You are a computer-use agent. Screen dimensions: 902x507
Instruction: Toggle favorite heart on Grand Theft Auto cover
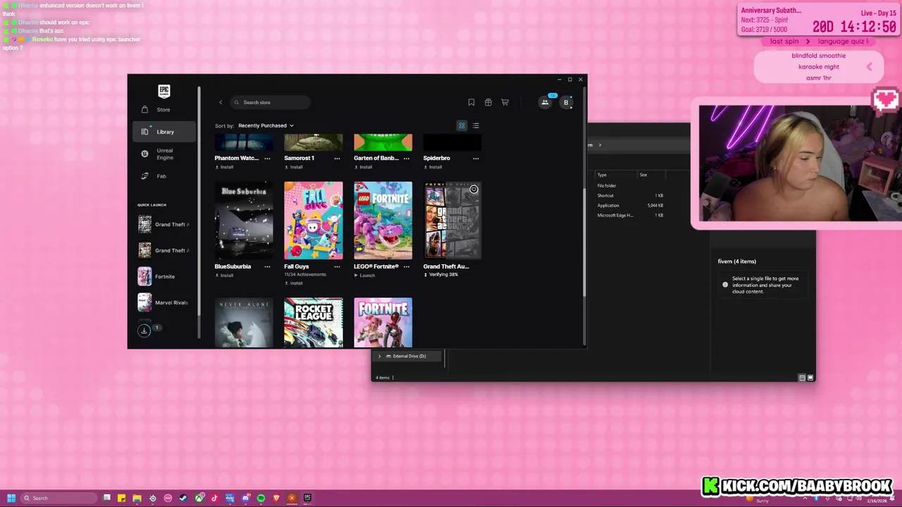474,189
